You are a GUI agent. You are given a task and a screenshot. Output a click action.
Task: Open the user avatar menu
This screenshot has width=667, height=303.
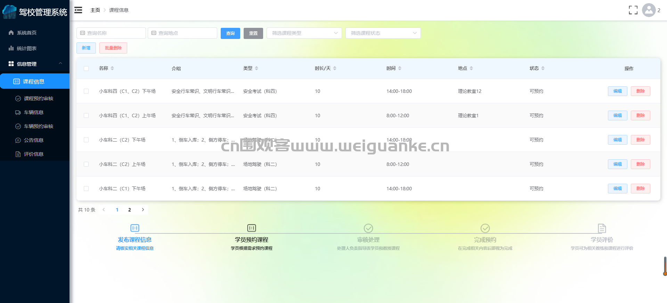pyautogui.click(x=649, y=10)
